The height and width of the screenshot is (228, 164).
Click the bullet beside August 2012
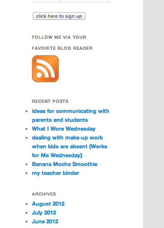(x=26, y=204)
